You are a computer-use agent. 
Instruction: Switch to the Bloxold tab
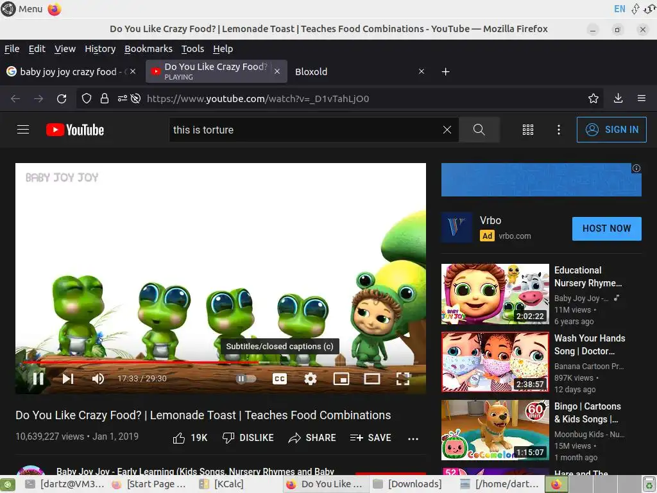pyautogui.click(x=356, y=72)
